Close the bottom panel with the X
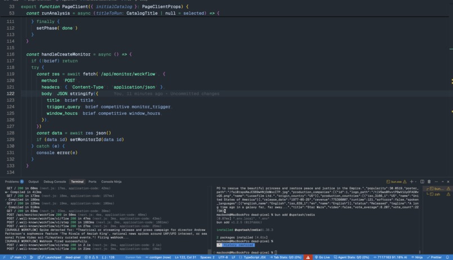 448,182
